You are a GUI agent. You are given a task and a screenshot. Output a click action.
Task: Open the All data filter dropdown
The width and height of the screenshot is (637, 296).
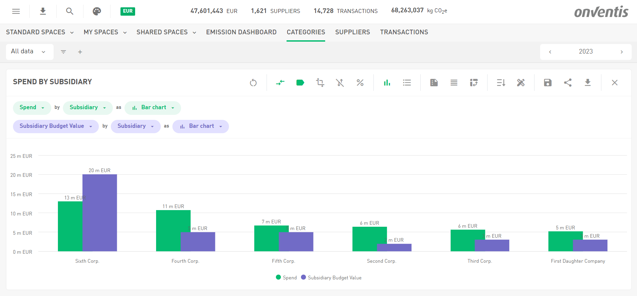29,52
